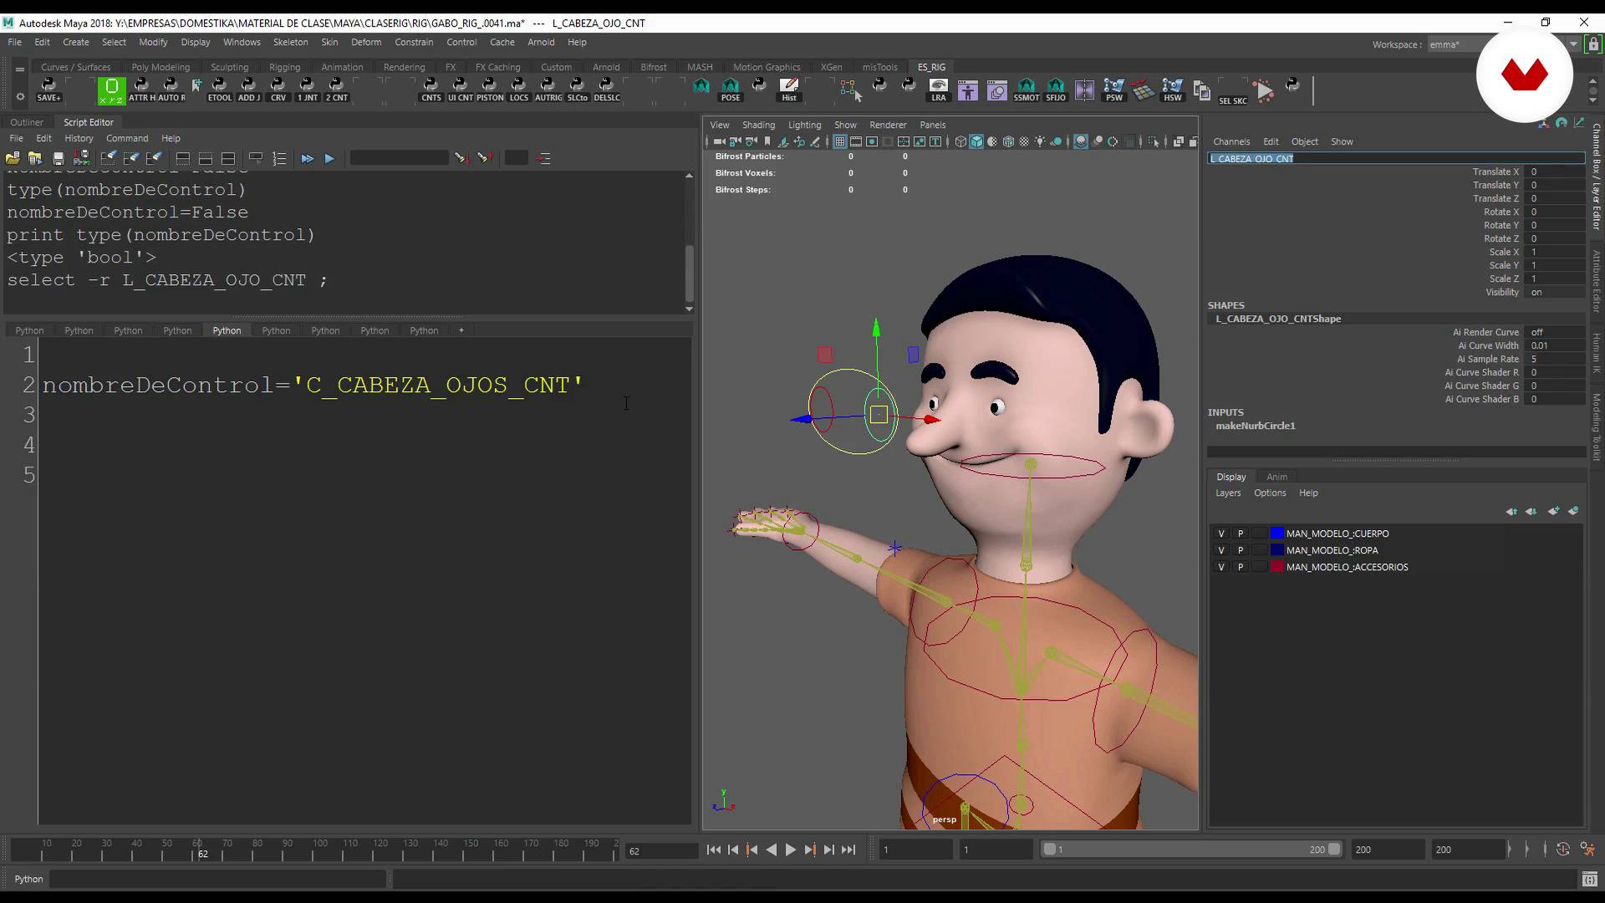Execute all script with double-arrow icon
Screen dimensions: 1605x903
click(307, 158)
